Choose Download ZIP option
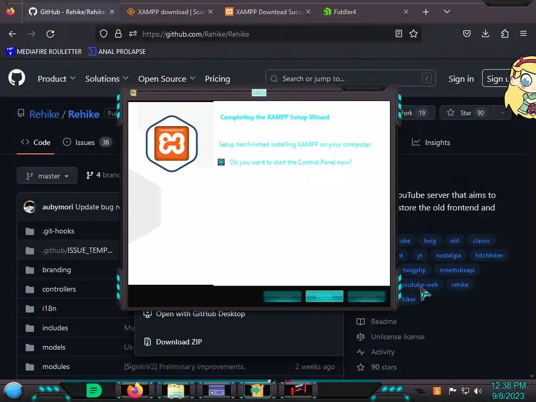 (179, 342)
